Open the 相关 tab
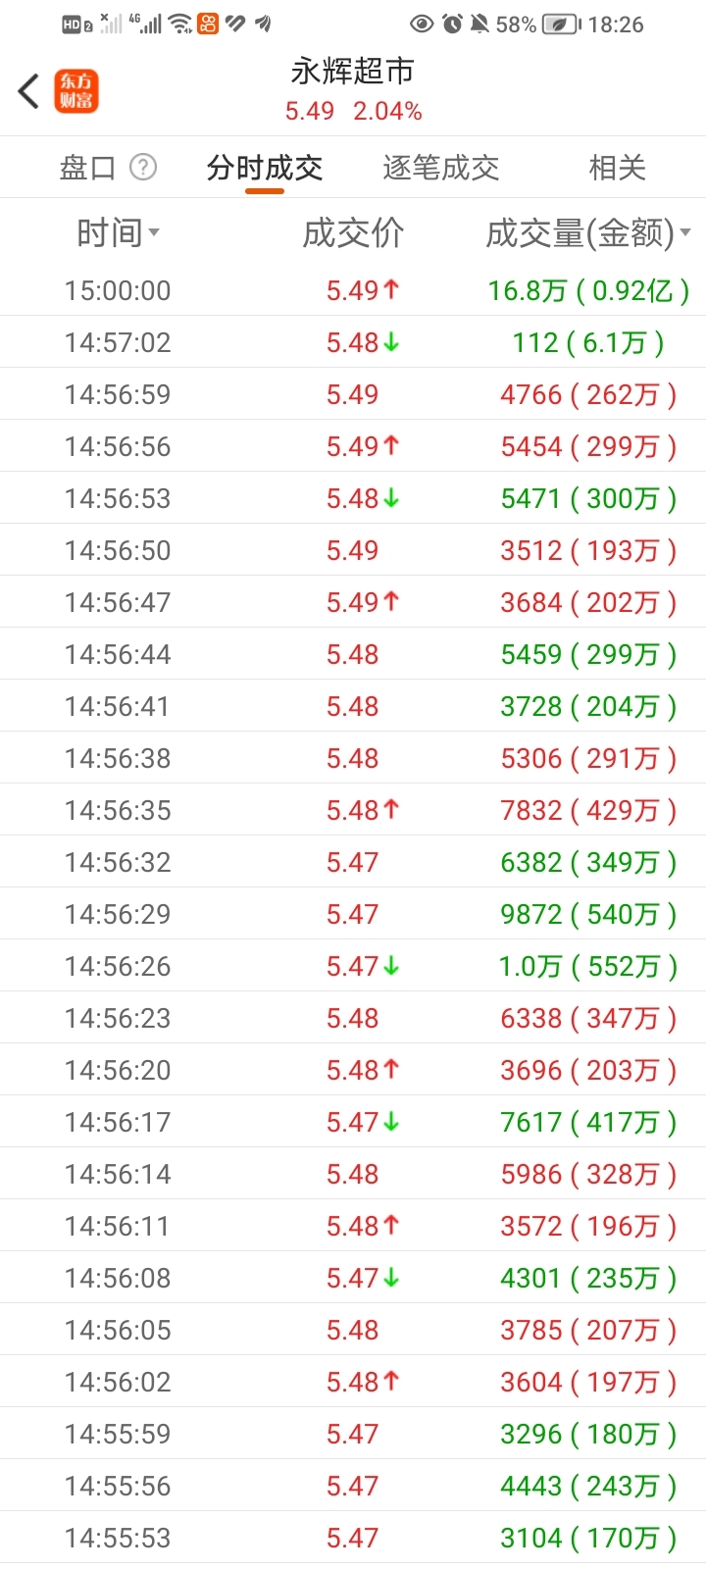706x1569 pixels. click(x=617, y=168)
